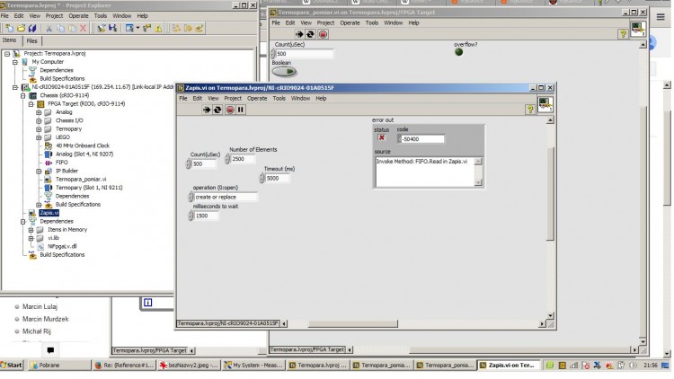Select Termopary (Slot 1, NI 9211) module

click(89, 188)
